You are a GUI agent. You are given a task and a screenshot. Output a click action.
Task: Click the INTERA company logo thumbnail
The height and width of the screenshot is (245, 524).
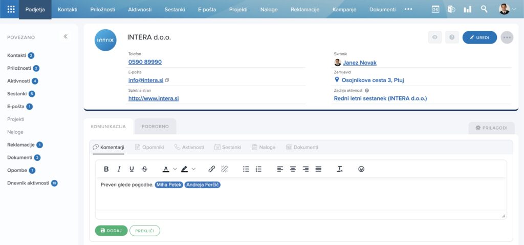105,40
